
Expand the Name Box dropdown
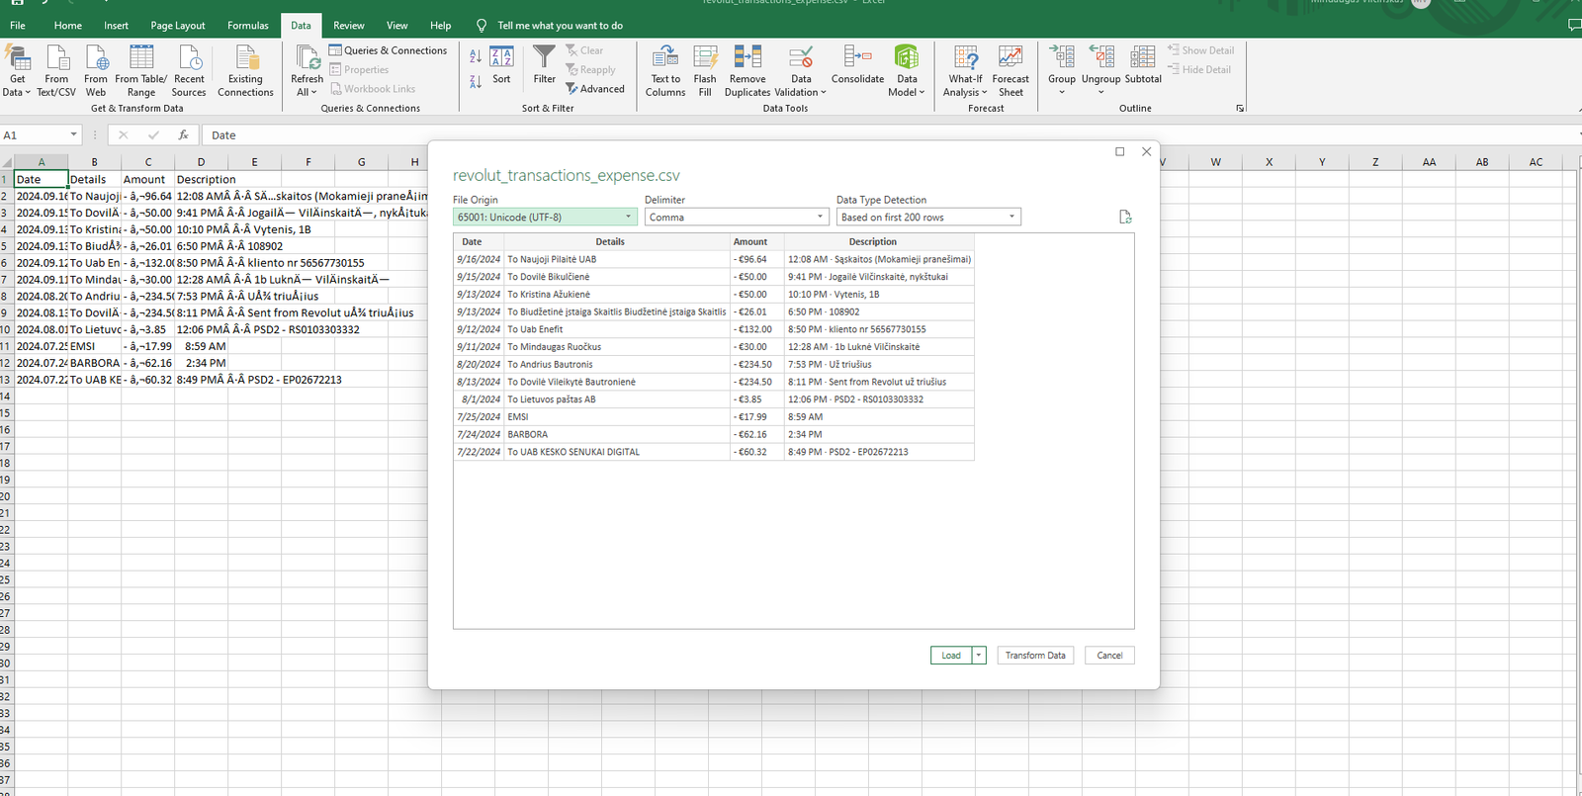tap(73, 135)
